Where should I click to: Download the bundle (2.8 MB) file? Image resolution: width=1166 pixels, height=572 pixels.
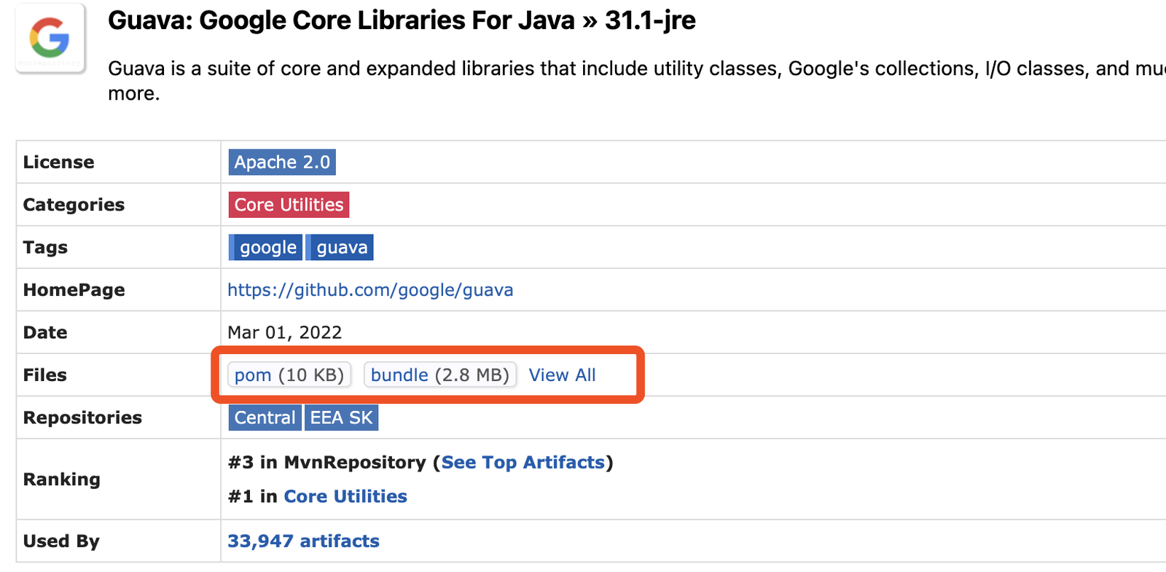coord(439,375)
